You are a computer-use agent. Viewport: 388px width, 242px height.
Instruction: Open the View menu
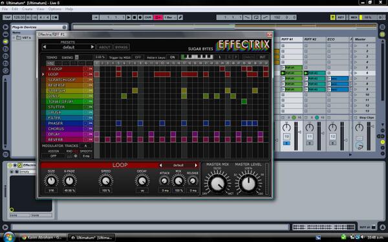[x=40, y=9]
